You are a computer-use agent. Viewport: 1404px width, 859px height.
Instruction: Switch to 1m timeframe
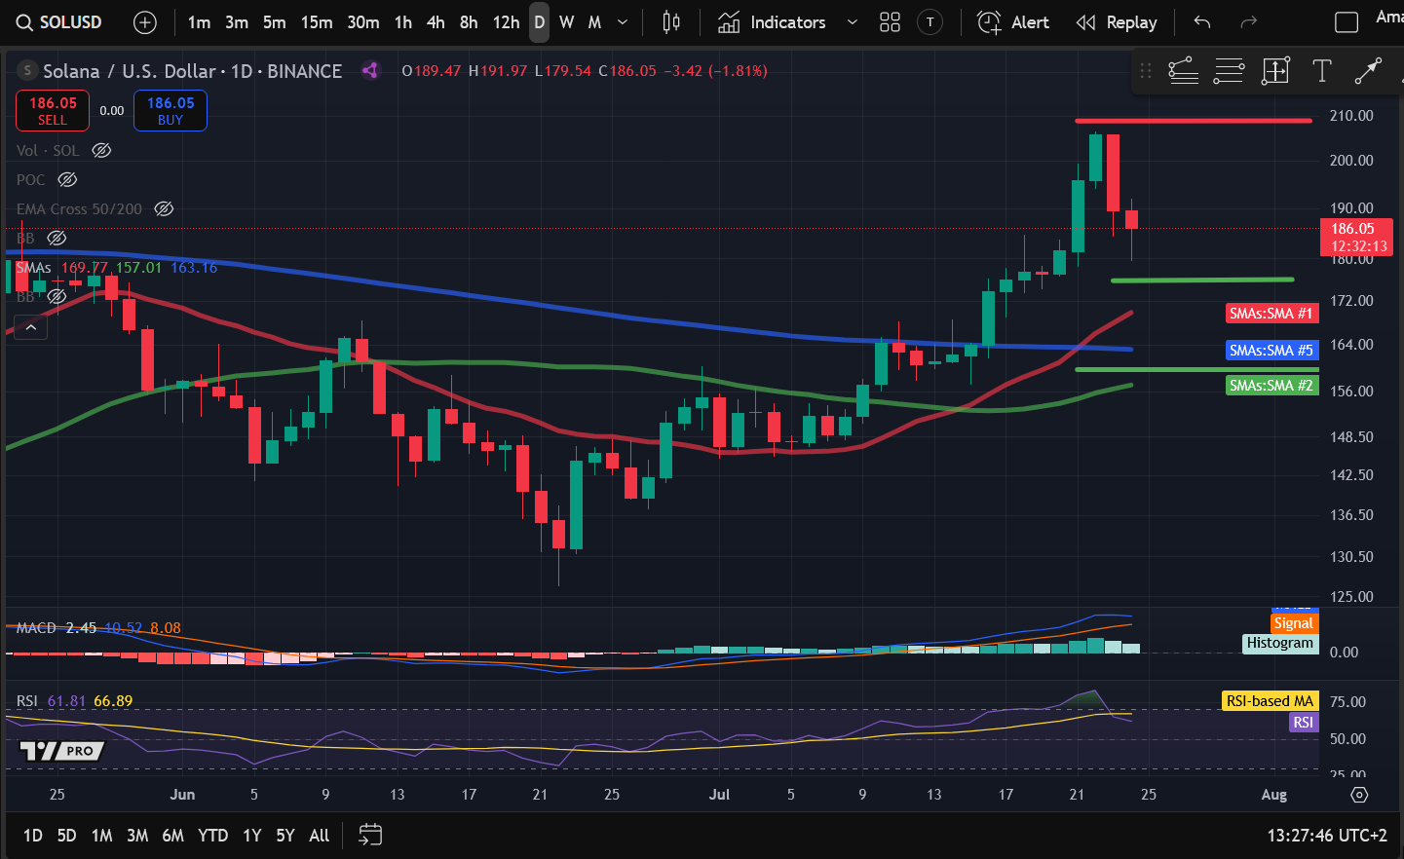coord(199,22)
